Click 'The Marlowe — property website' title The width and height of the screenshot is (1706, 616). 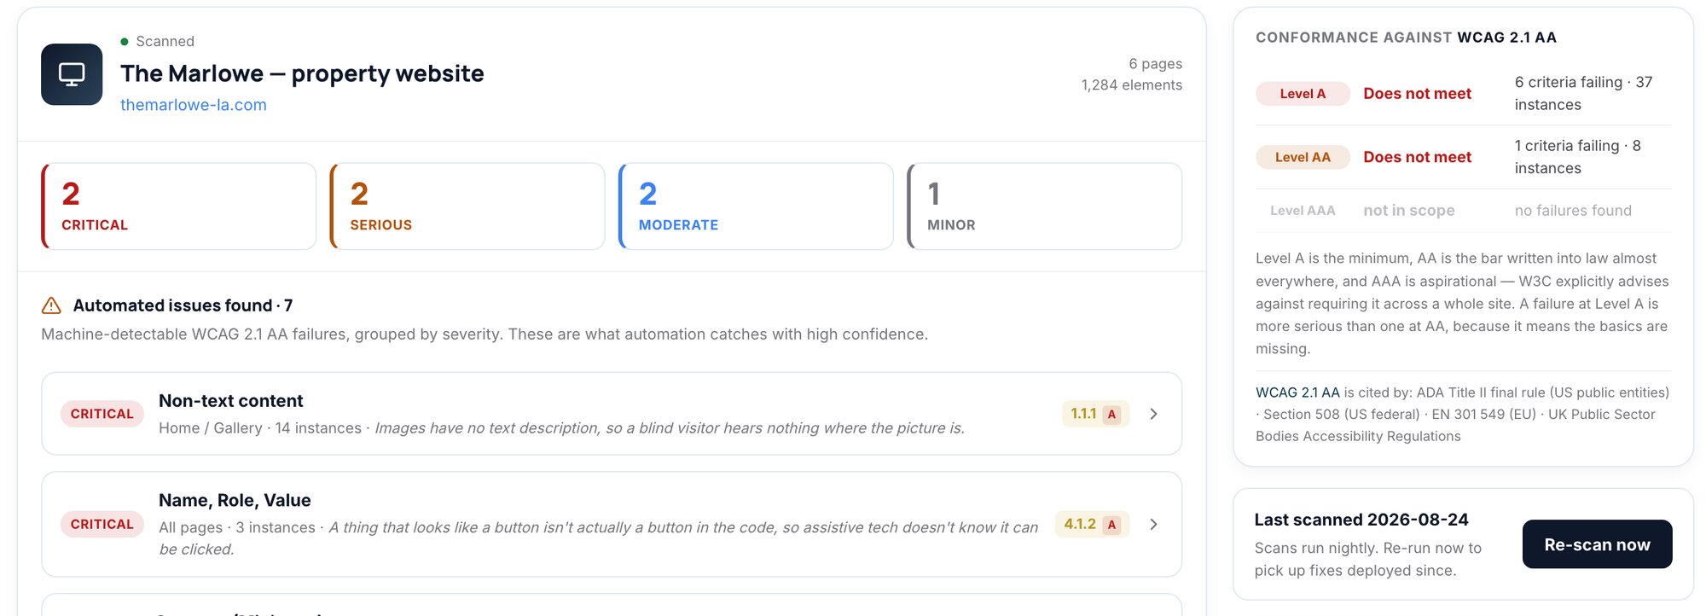302,73
